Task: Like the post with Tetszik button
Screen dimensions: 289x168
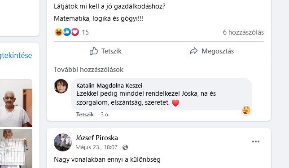Action: (x=105, y=51)
